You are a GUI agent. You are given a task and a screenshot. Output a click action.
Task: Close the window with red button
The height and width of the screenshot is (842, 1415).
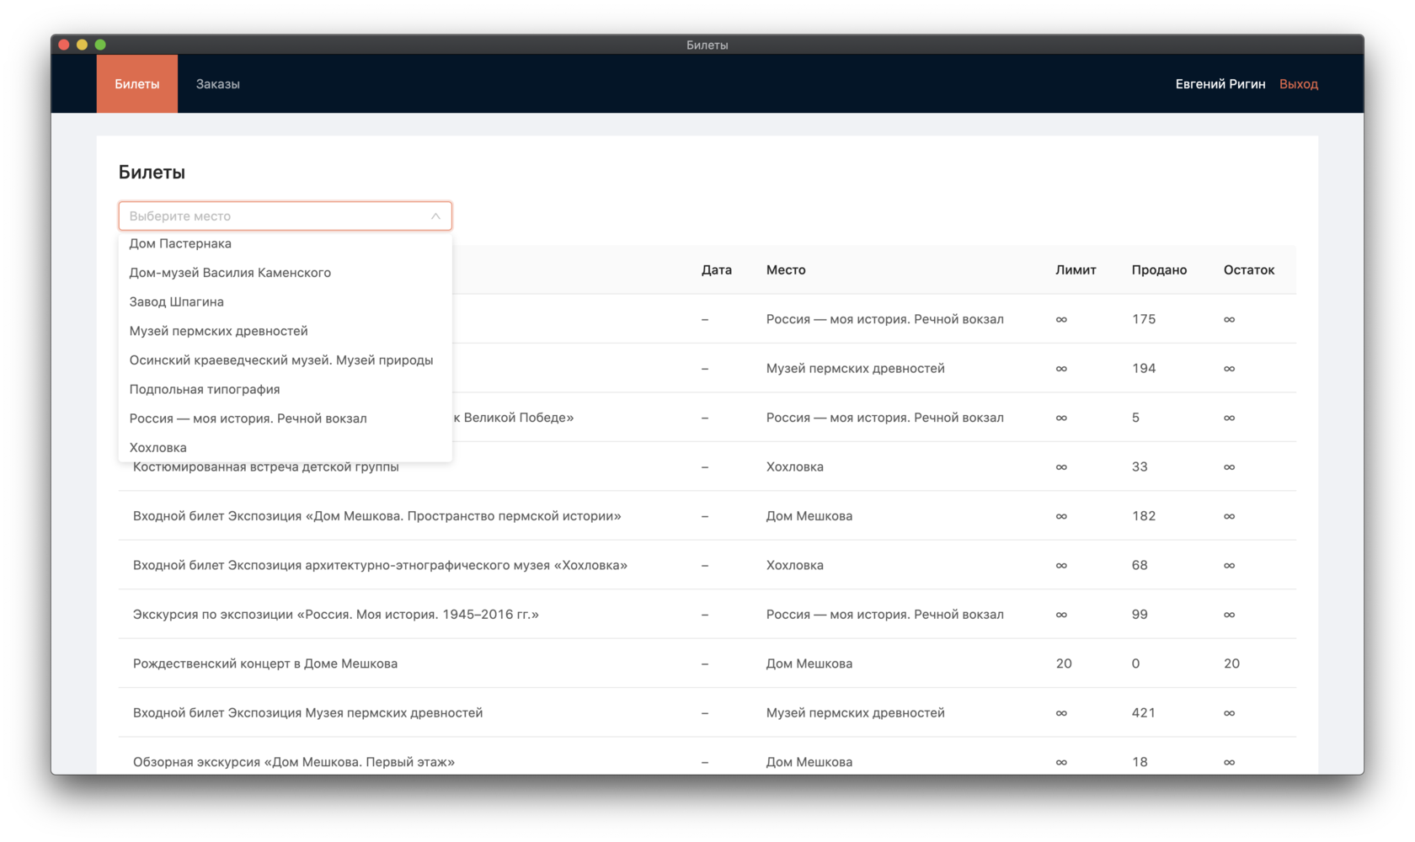[x=64, y=45]
